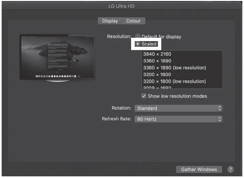Image resolution: width=244 pixels, height=178 pixels.
Task: Open the Rotation dropdown
Action: 178,108
